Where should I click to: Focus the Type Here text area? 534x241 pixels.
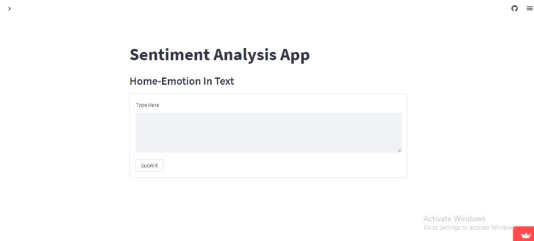[x=268, y=132]
